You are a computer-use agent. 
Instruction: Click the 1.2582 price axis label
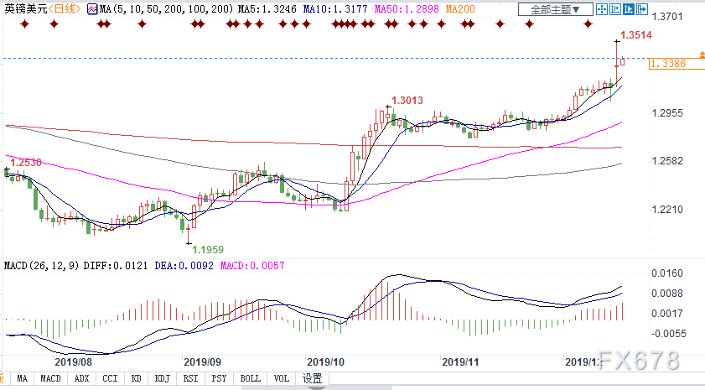[x=667, y=161]
